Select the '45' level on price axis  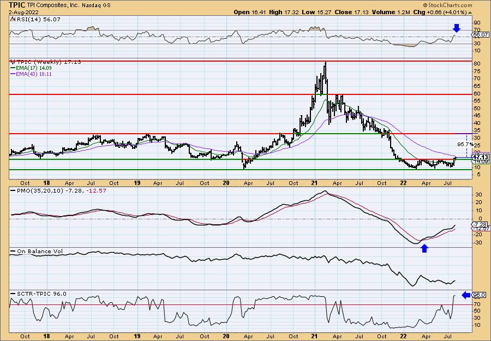point(477,116)
